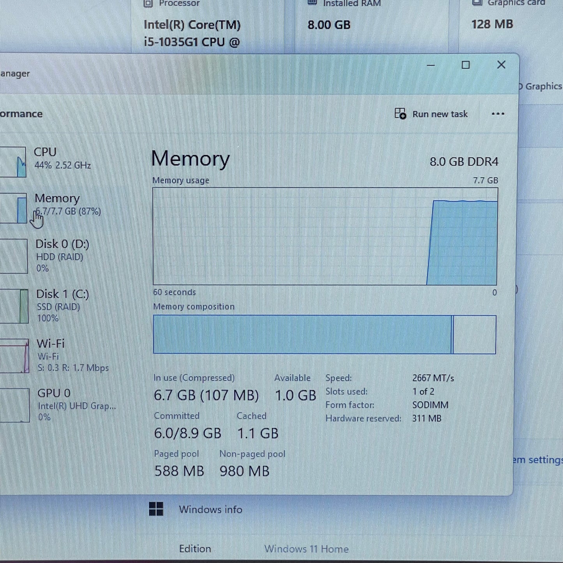
Task: Click the Run new task icon
Action: point(400,113)
